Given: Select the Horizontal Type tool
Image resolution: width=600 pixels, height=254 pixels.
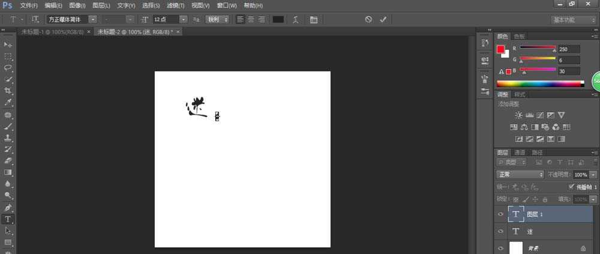Looking at the screenshot, I should tap(8, 219).
